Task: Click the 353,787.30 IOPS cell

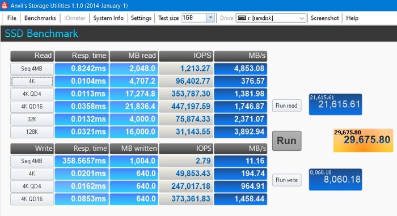Action: point(186,94)
